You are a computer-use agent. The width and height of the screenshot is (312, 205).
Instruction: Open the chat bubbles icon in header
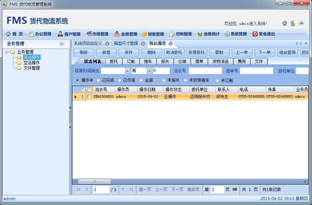click(301, 23)
